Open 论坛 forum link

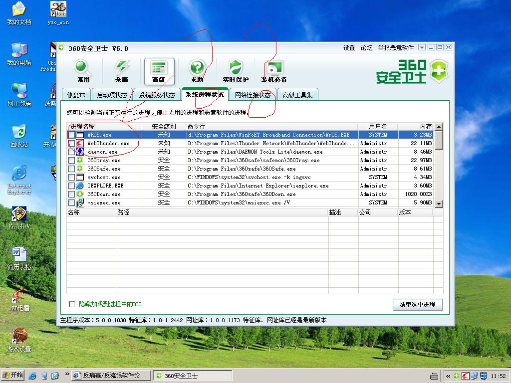point(367,48)
